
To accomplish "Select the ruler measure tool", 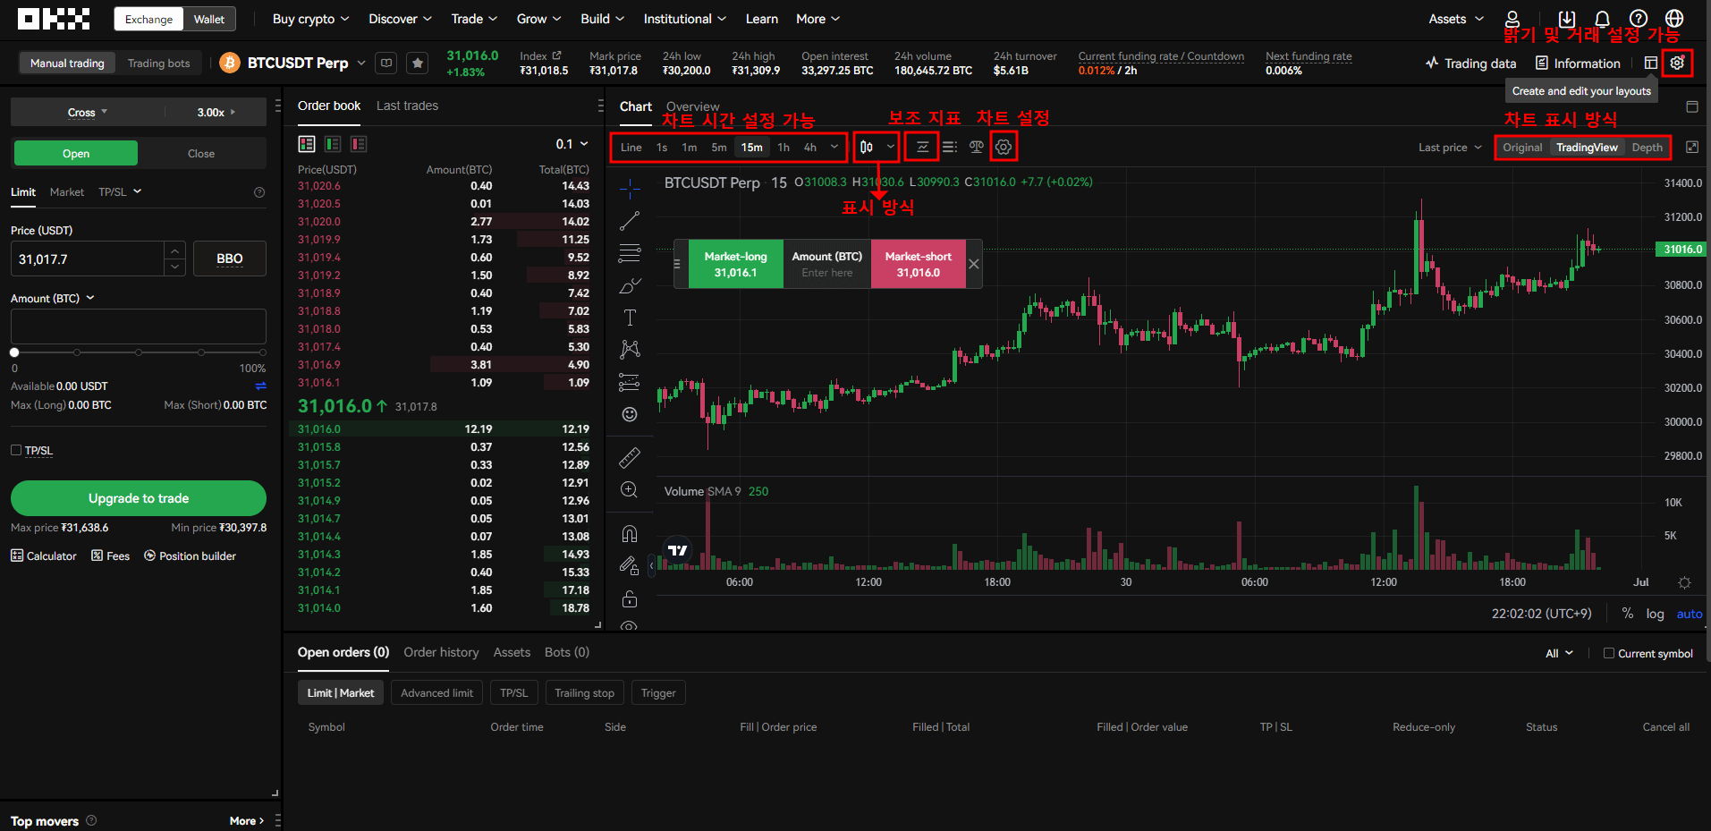I will click(x=630, y=458).
